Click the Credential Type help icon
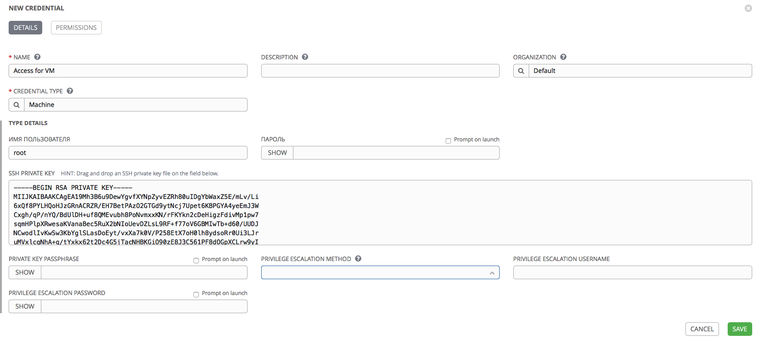The height and width of the screenshot is (344, 759). tap(70, 91)
